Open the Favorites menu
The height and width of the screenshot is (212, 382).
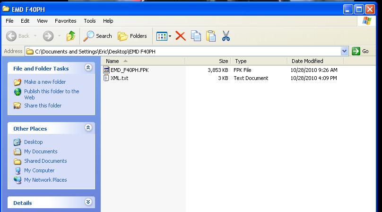coord(66,21)
